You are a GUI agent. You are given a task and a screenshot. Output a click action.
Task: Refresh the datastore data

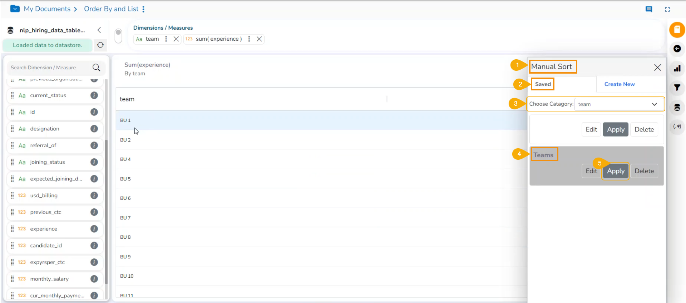tap(100, 45)
